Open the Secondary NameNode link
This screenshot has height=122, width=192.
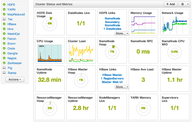pyautogui.click(x=112, y=24)
